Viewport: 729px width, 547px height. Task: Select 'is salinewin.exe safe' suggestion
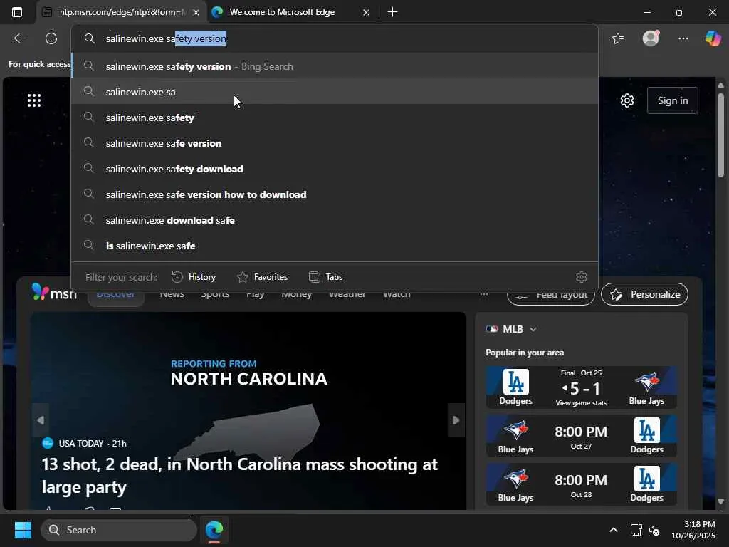[335, 246]
